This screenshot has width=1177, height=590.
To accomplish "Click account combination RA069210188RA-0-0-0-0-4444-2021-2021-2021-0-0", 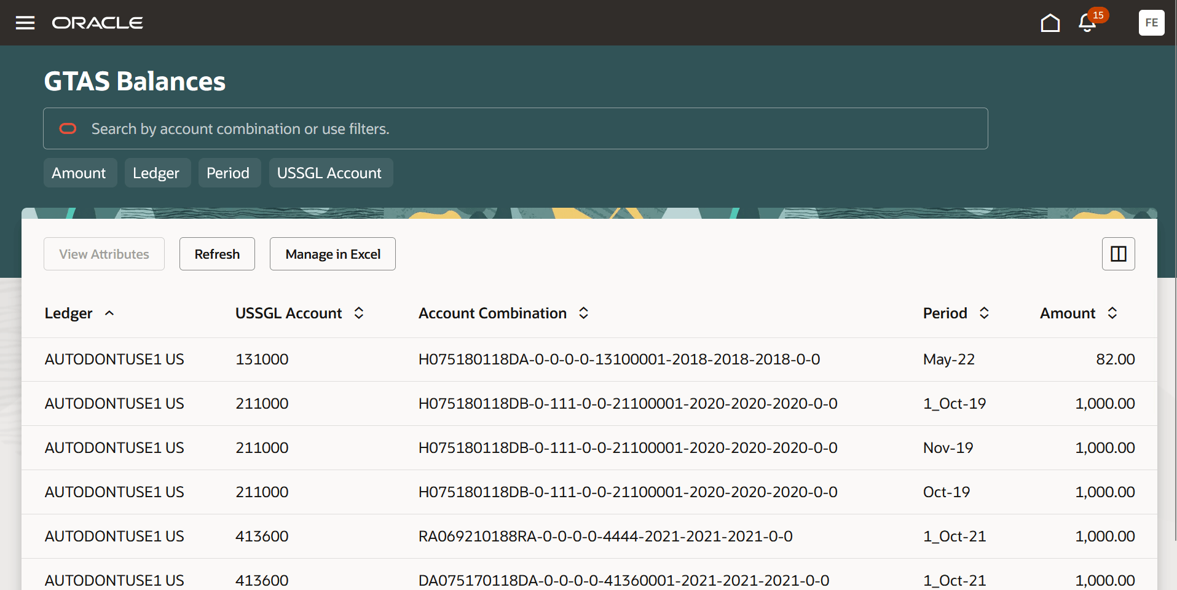I will [x=605, y=537].
